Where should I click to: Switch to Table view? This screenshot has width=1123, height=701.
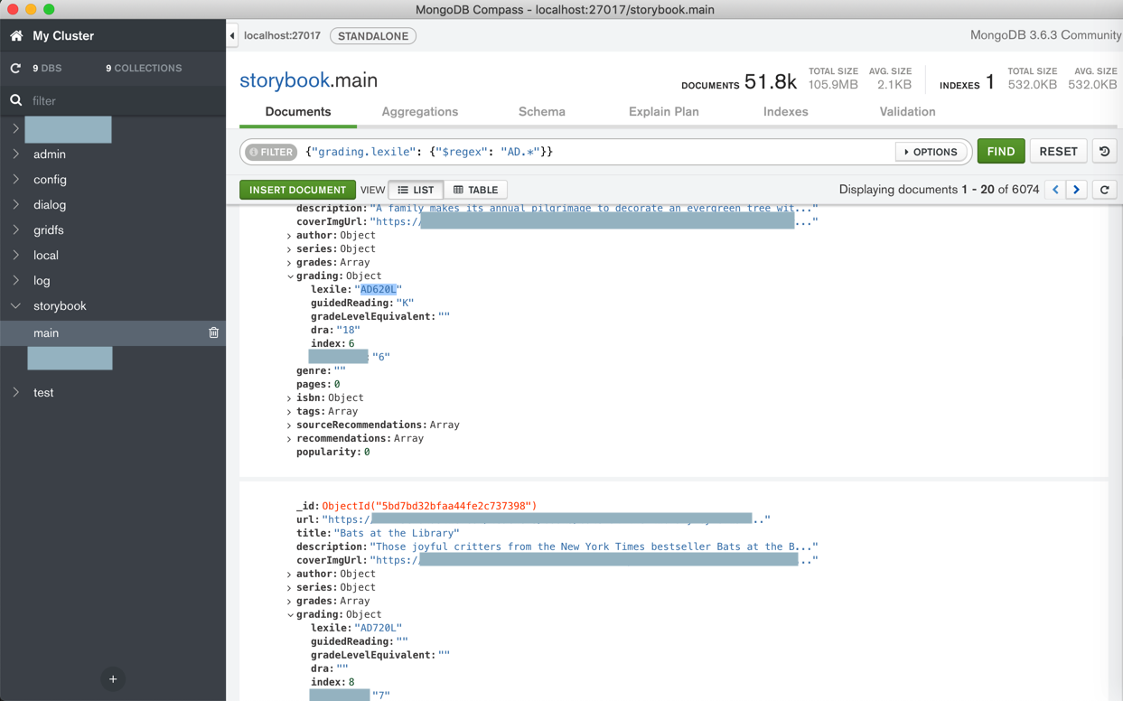click(476, 190)
